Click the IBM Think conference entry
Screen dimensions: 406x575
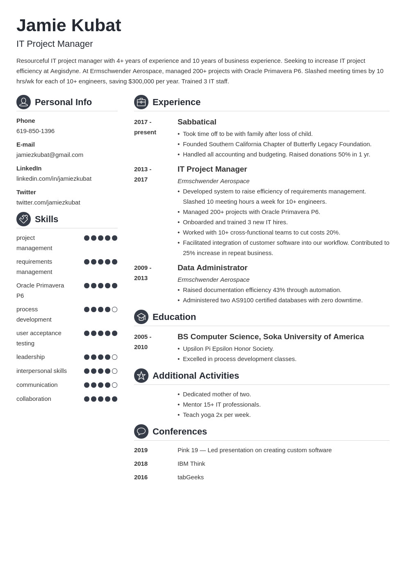pyautogui.click(x=191, y=464)
